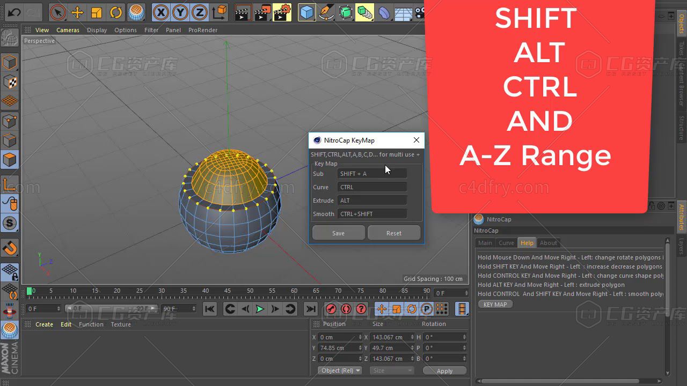Toggle X axis lock
Viewport: 687px width, 386px height.
tap(160, 12)
